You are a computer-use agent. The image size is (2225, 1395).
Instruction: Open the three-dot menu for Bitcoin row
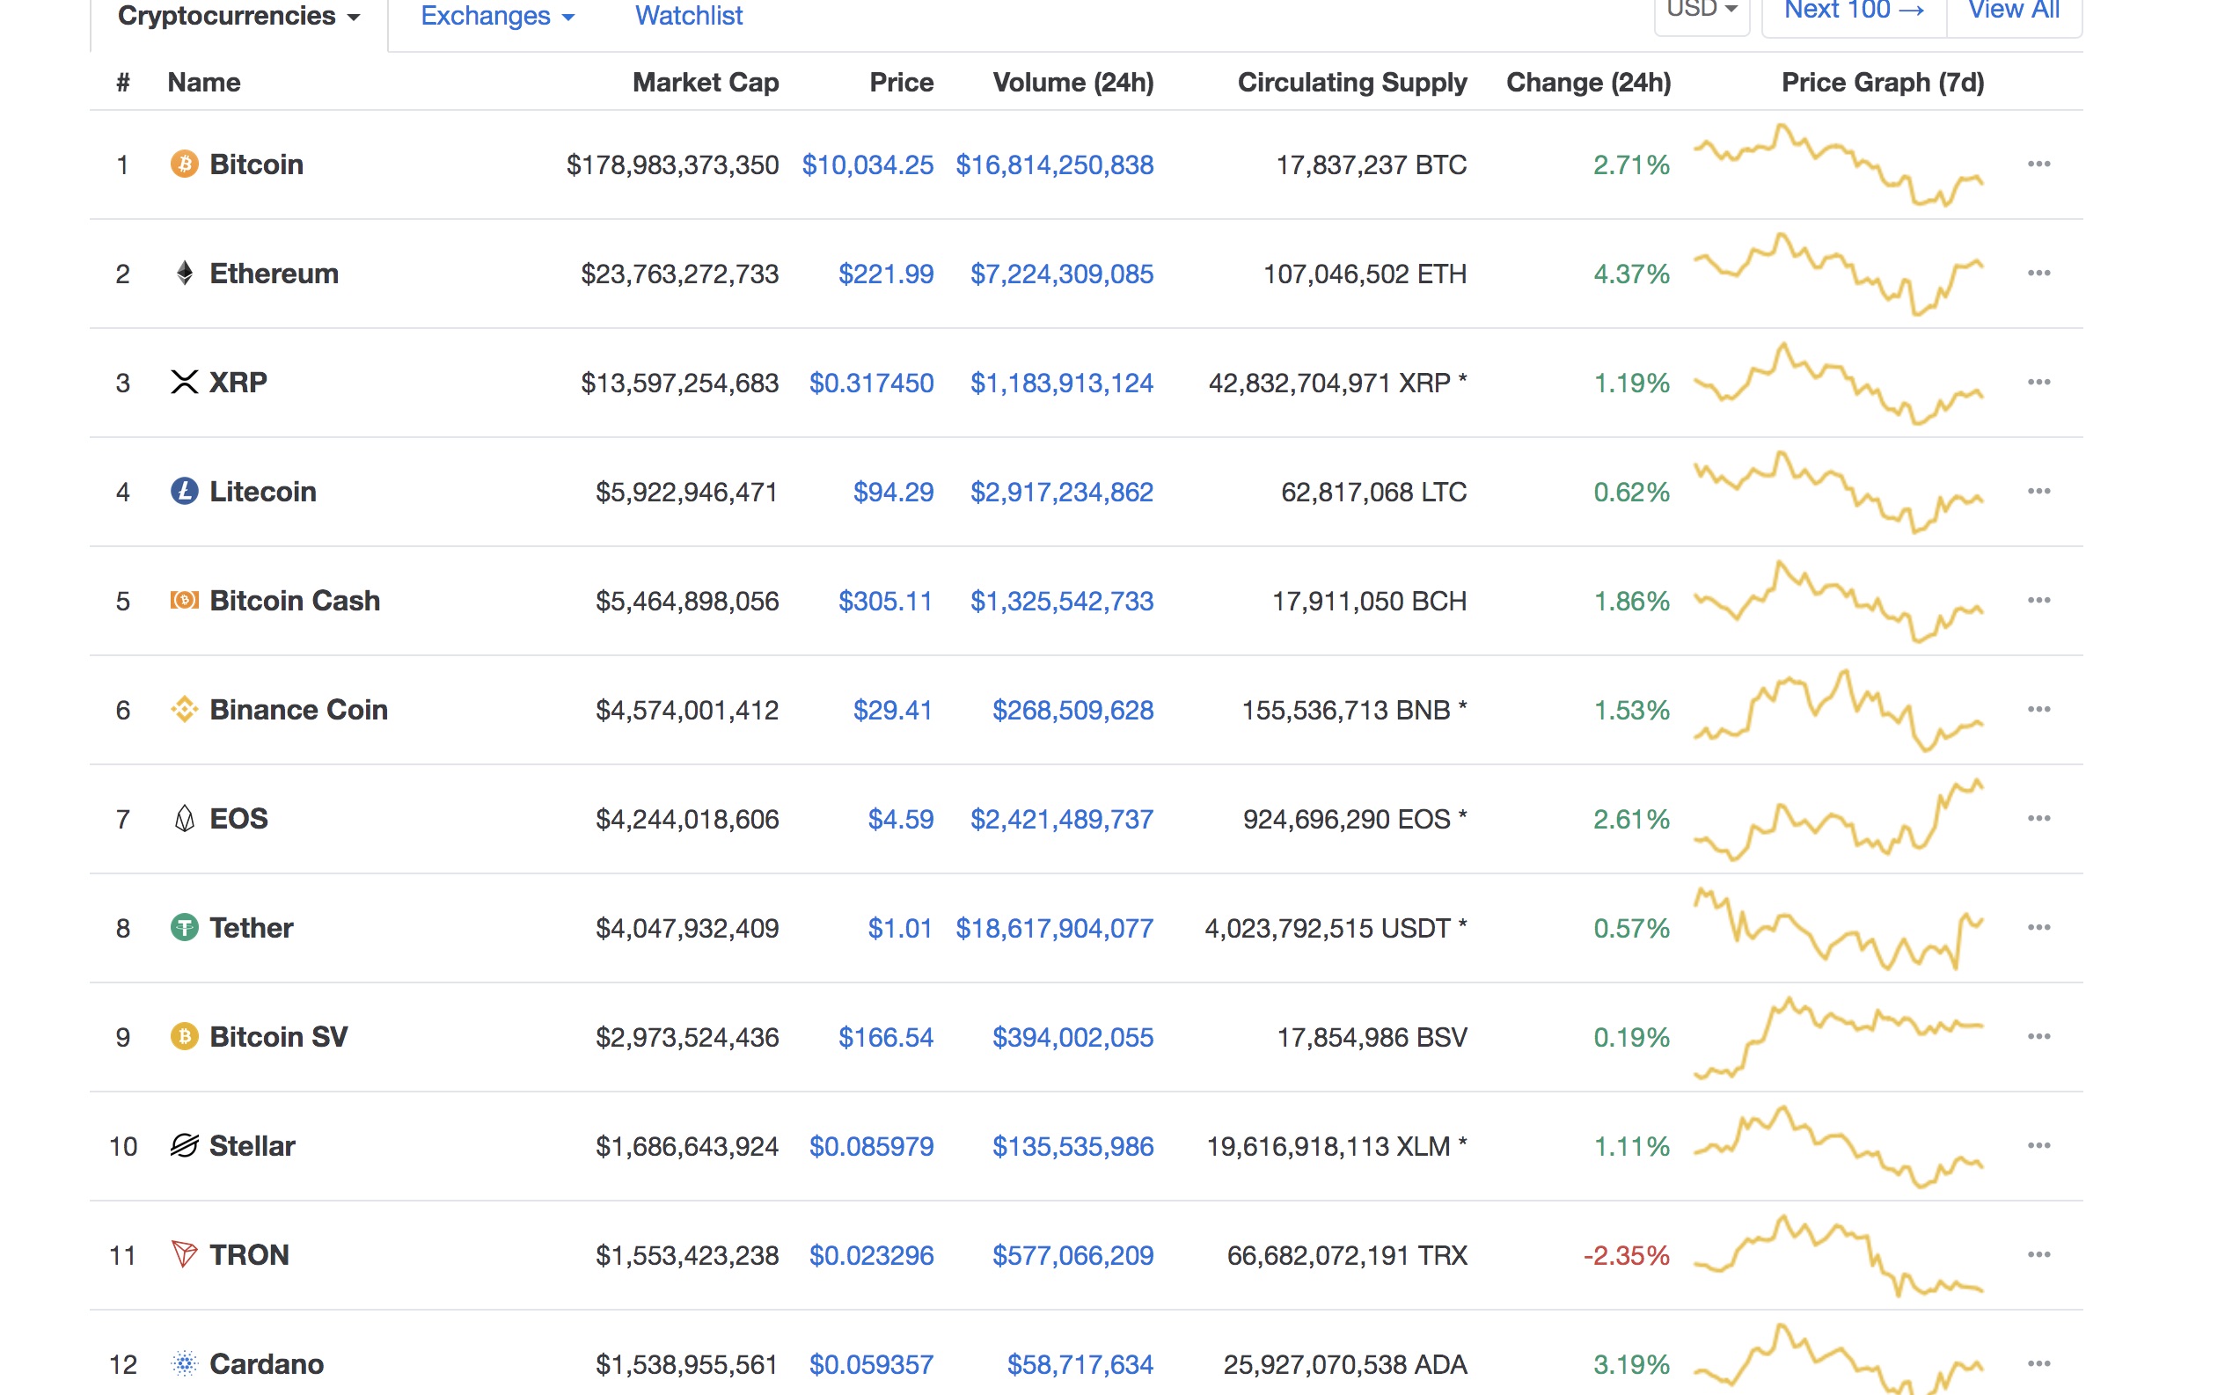tap(2038, 164)
